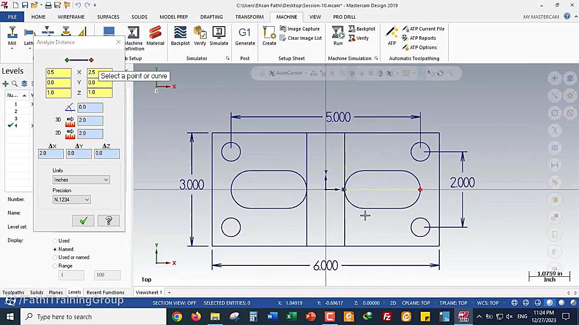The image size is (579, 325).
Task: Select the Range display radio button
Action: click(x=55, y=266)
